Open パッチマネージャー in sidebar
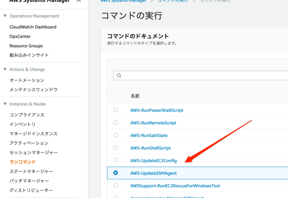This screenshot has width=288, height=198. 29,181
